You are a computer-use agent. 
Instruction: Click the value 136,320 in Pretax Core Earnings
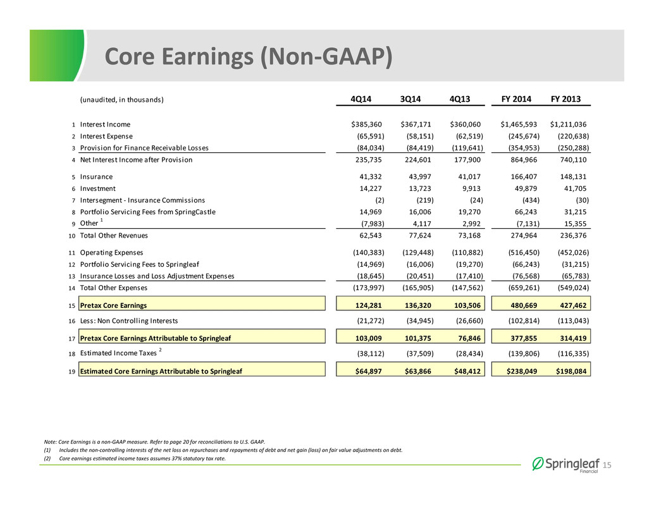click(418, 305)
